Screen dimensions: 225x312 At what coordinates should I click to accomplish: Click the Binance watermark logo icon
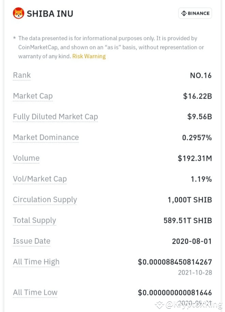(x=160, y=304)
